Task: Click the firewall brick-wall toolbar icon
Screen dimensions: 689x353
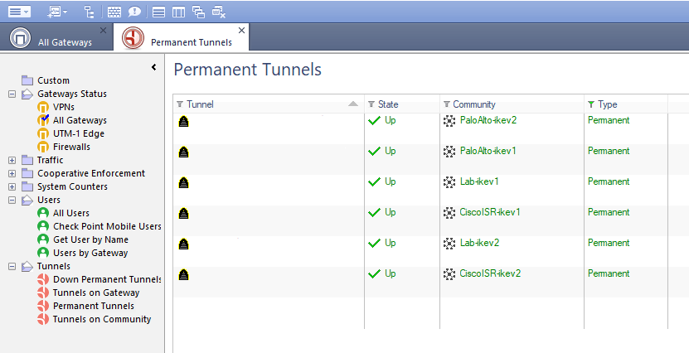Action: coord(114,12)
